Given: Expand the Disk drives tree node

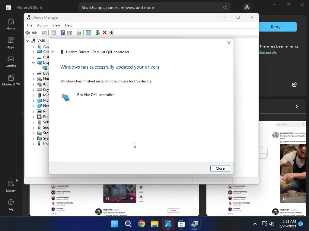Looking at the screenshot, I should point(33,57).
